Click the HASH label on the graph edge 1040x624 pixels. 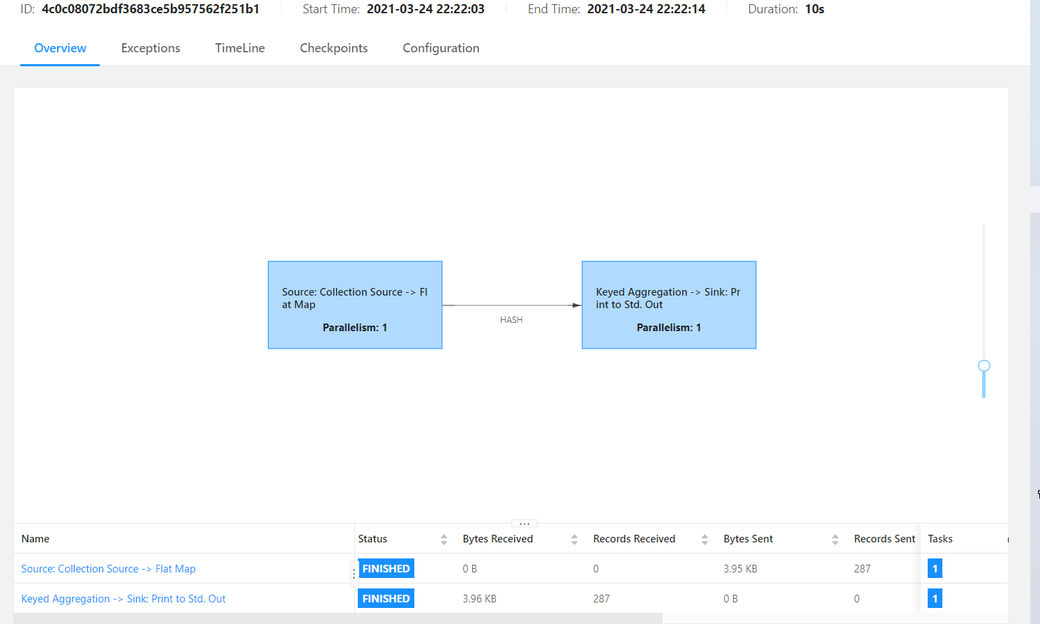click(511, 320)
